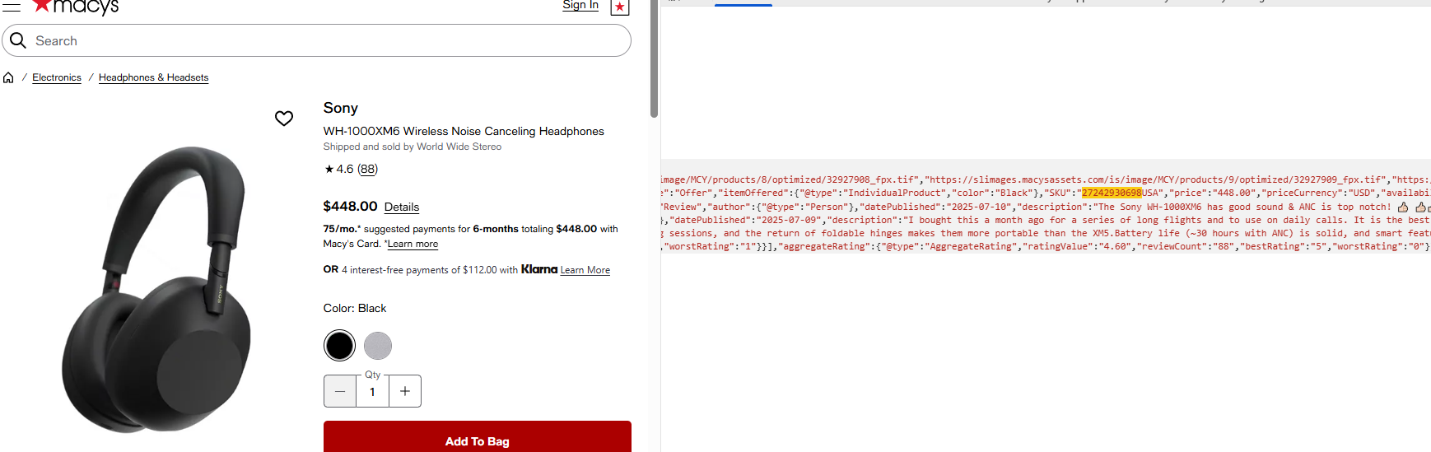The image size is (1431, 452).
Task: Add headphones to favorites heart icon
Action: (284, 119)
